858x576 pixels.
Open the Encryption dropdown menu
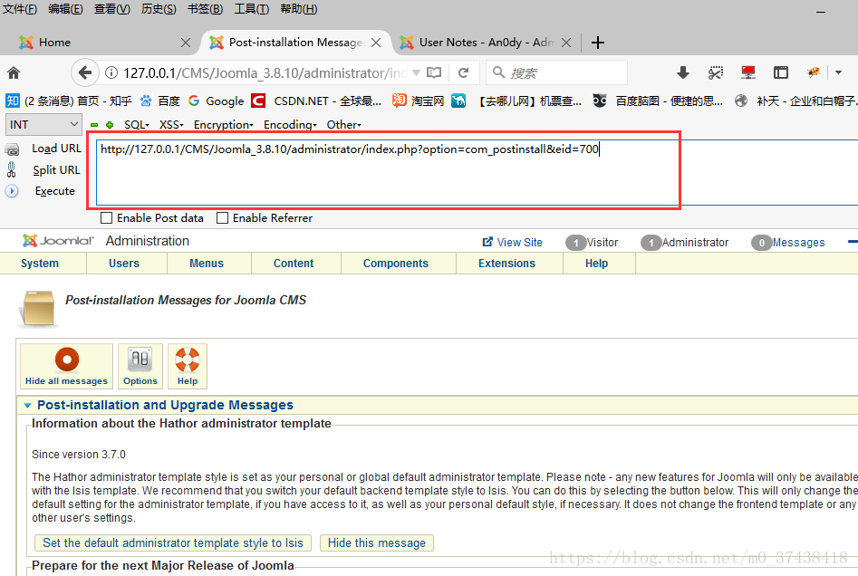point(223,125)
